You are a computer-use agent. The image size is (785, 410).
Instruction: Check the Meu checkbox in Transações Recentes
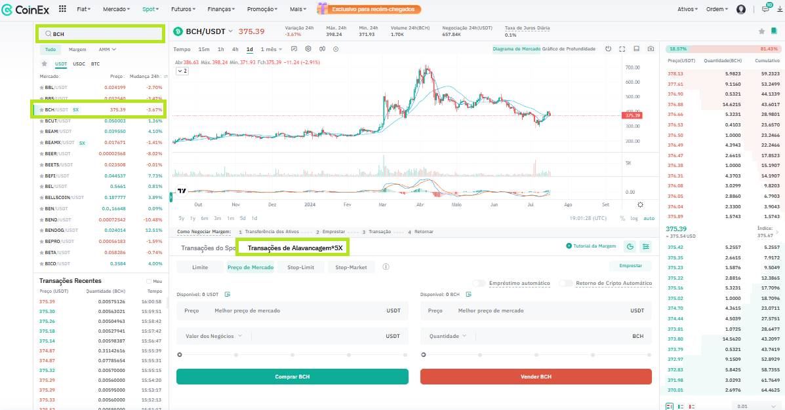149,282
